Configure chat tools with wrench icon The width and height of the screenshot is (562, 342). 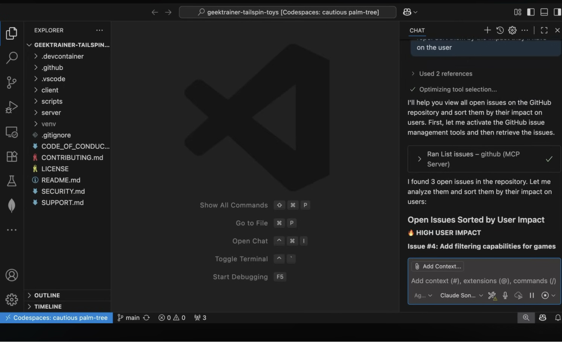492,295
